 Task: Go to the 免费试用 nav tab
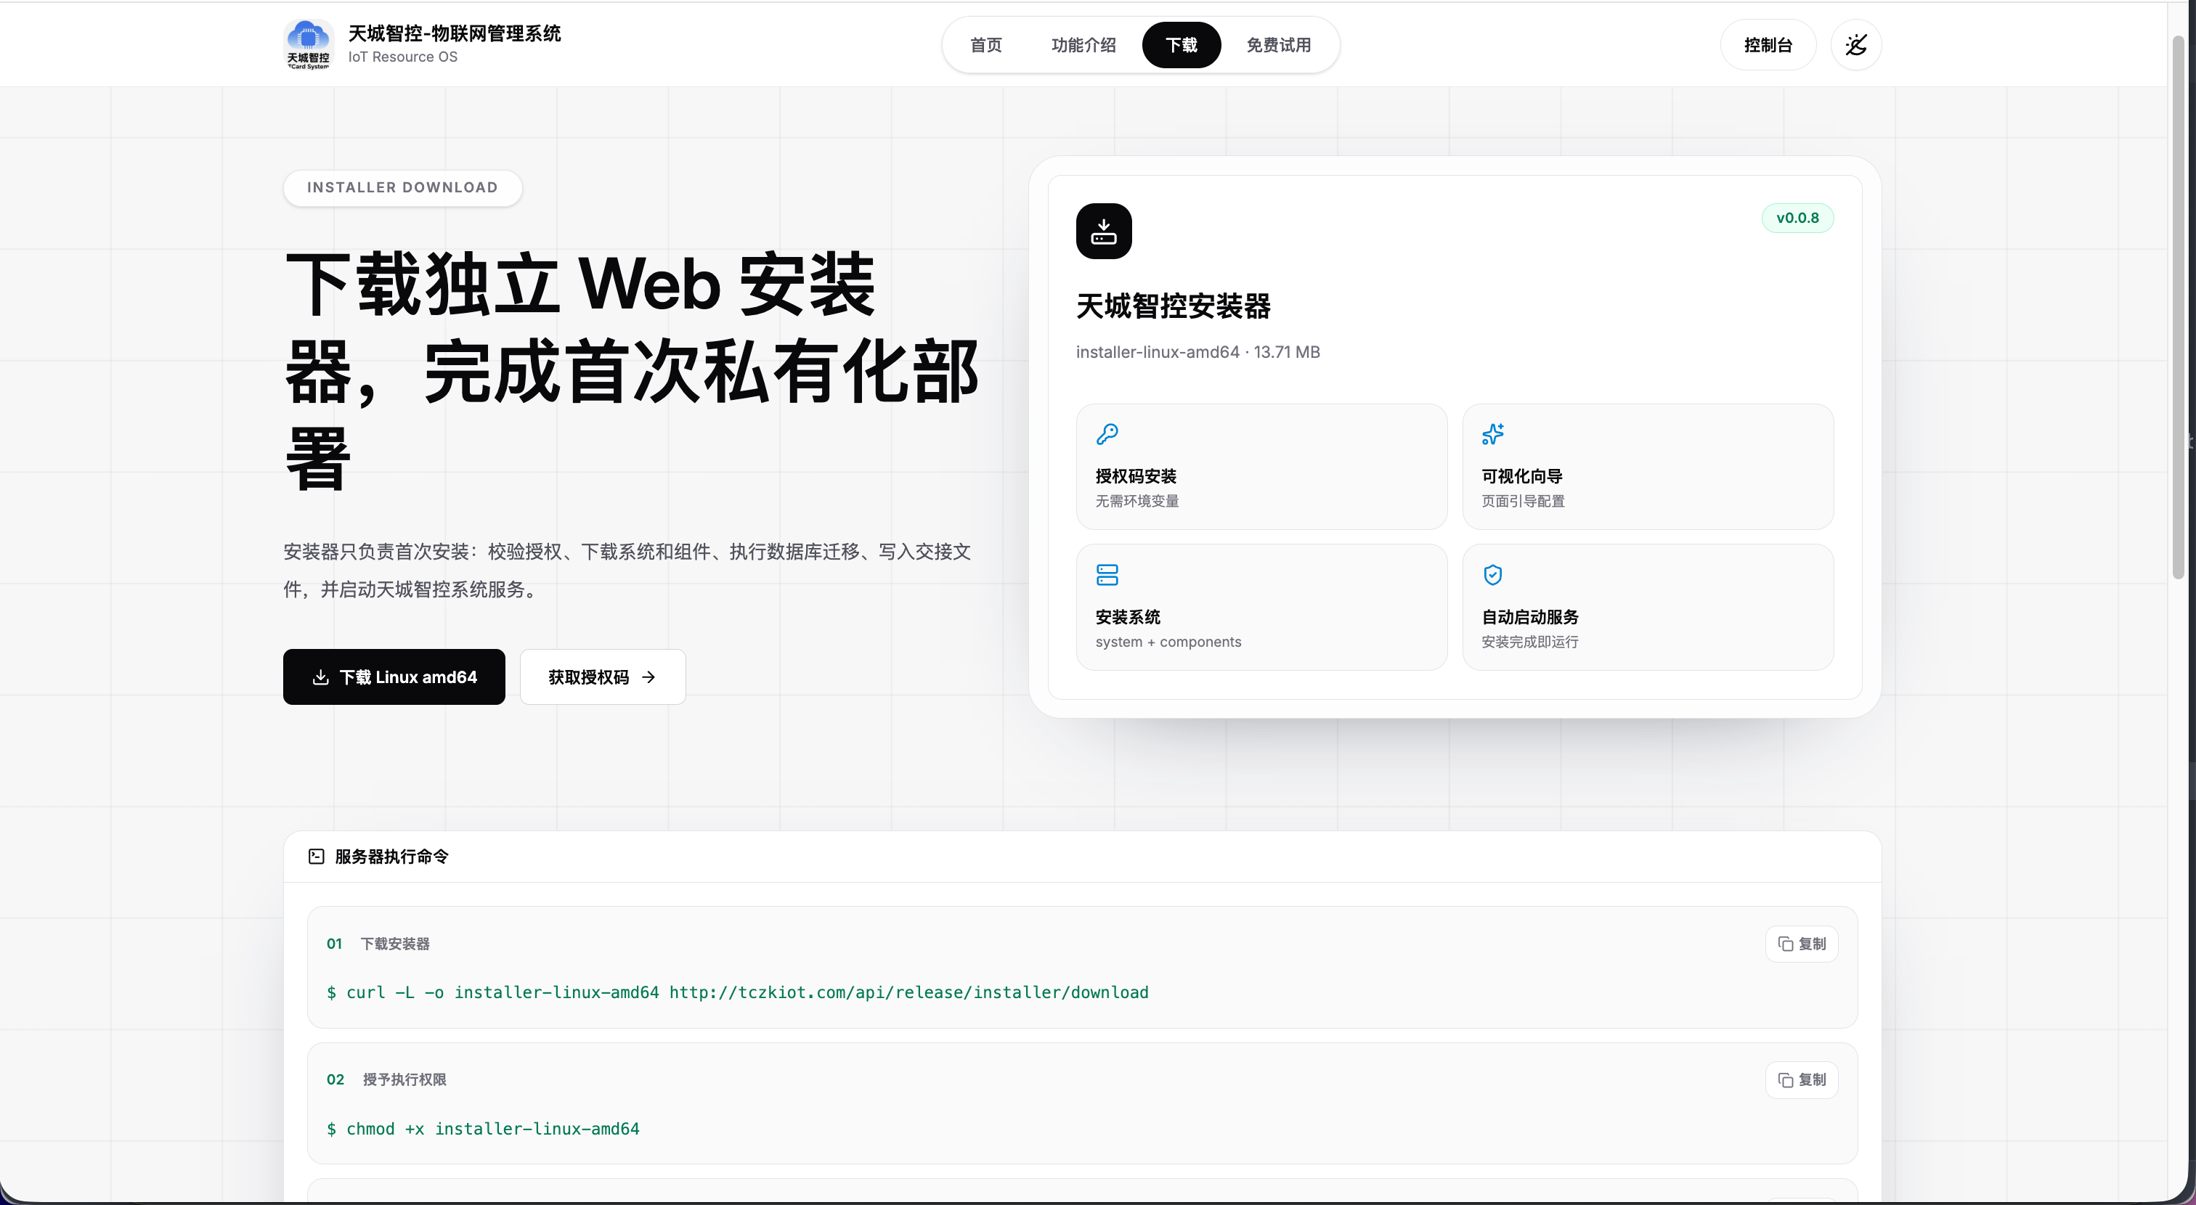click(1278, 44)
